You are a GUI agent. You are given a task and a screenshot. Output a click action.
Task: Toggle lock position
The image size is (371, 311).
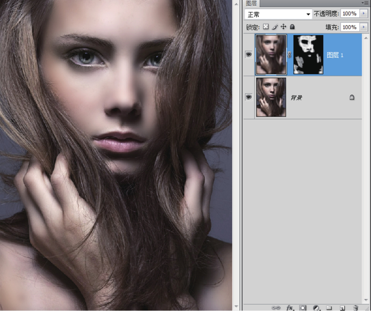tap(283, 27)
